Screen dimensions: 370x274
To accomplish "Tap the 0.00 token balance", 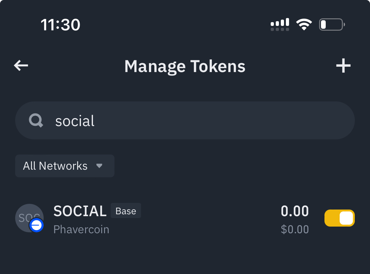I will [x=295, y=211].
